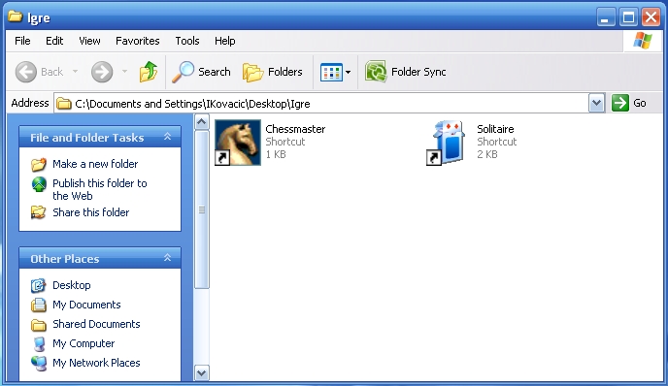Click the Forward arrow button
668x386 pixels.
[102, 72]
